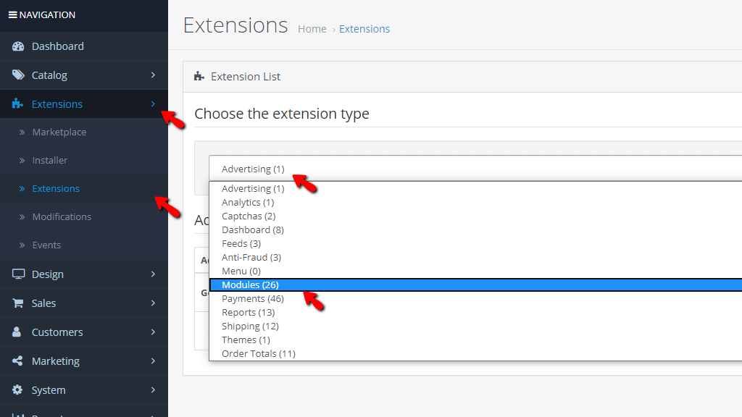Collapse navigation using the hamburger icon
The height and width of the screenshot is (417, 742).
point(12,14)
